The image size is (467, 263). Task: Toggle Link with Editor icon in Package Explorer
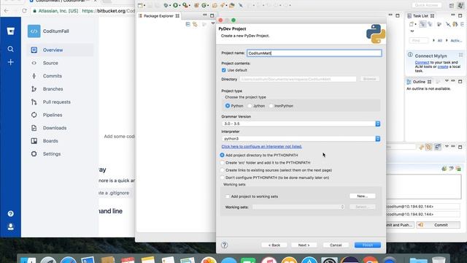click(195, 24)
